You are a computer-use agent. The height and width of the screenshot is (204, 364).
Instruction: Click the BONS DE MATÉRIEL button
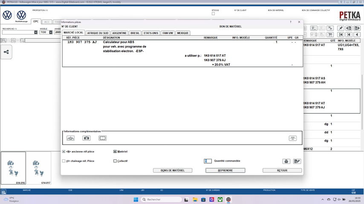pyautogui.click(x=173, y=170)
